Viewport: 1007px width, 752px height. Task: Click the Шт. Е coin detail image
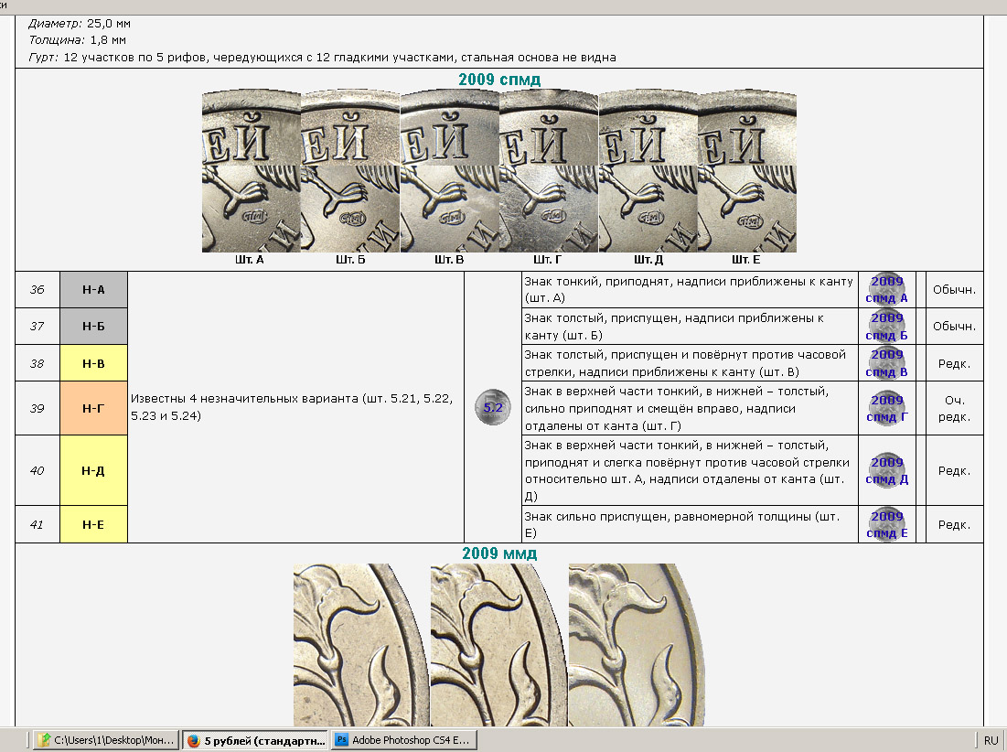pos(746,170)
